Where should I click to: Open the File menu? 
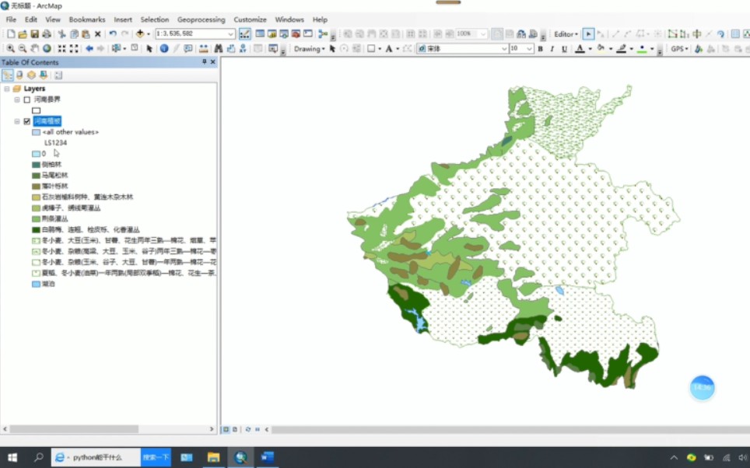click(11, 19)
